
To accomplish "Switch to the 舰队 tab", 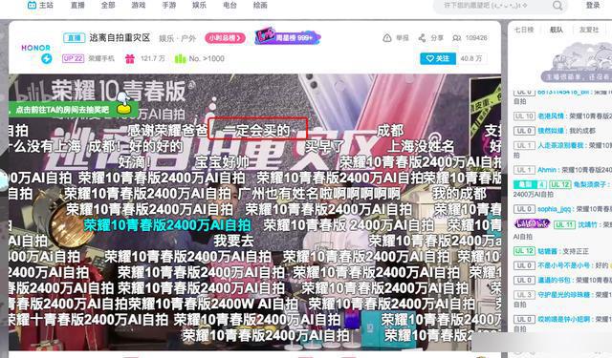I will click(557, 30).
